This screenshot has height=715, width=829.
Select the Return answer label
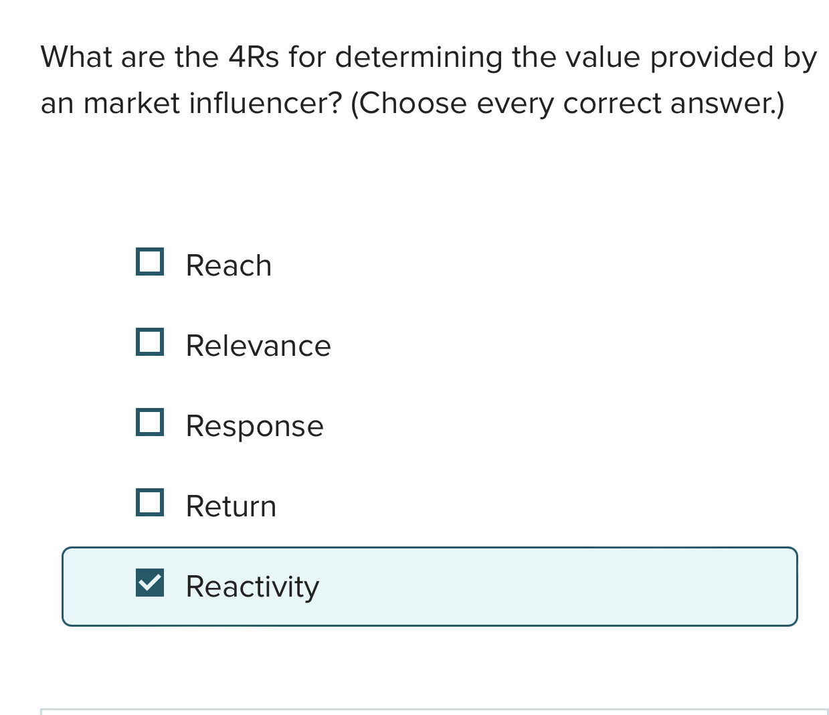pyautogui.click(x=230, y=506)
